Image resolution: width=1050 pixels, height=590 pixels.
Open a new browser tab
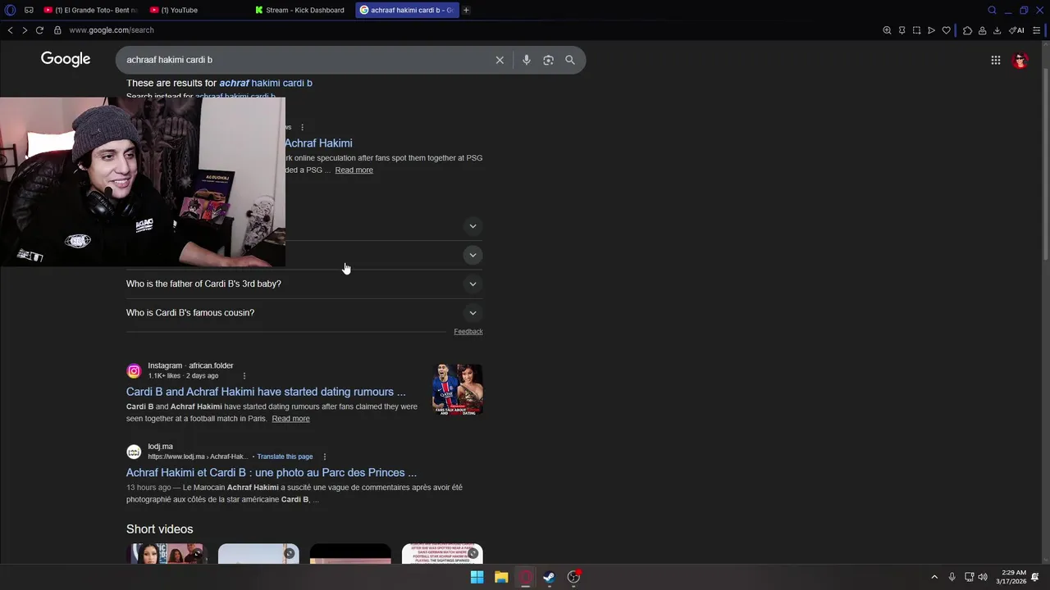pos(466,10)
